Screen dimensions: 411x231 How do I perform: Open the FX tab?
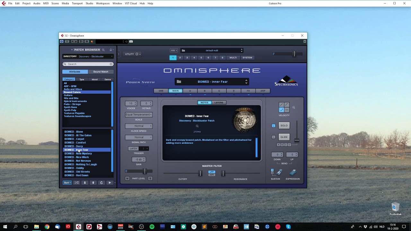pos(248,91)
